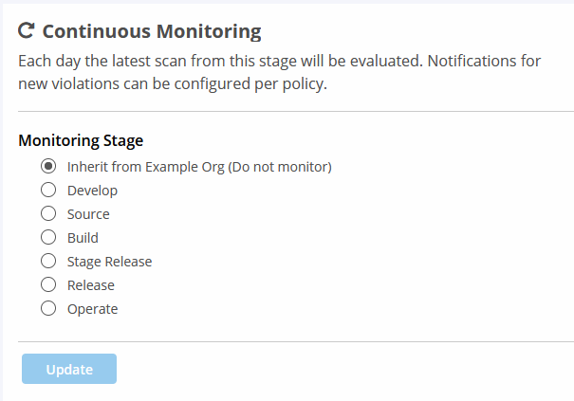
Task: Click the "Each day the latest scan" description line
Action: click(x=280, y=61)
